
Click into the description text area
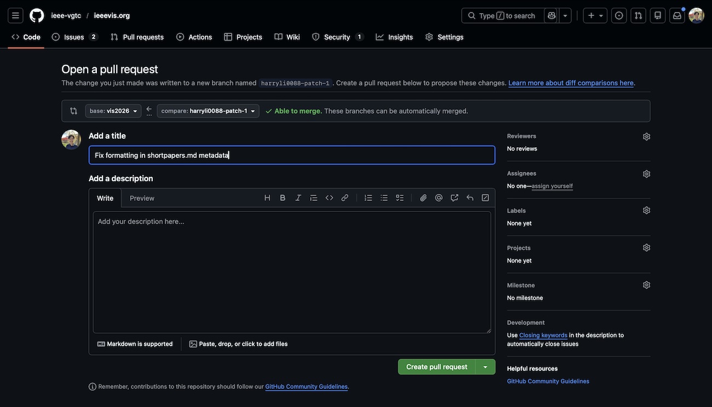[x=292, y=272]
